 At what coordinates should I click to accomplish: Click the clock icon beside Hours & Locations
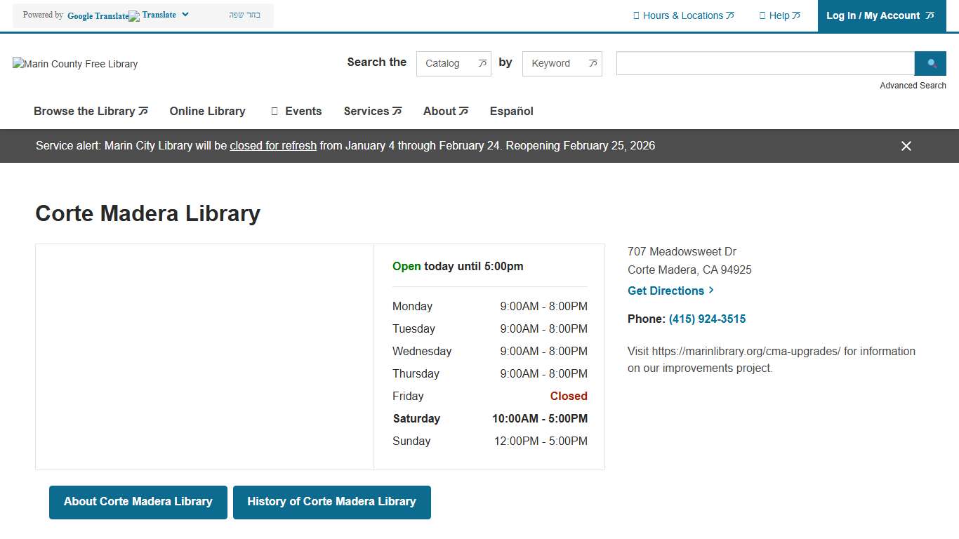tap(635, 15)
